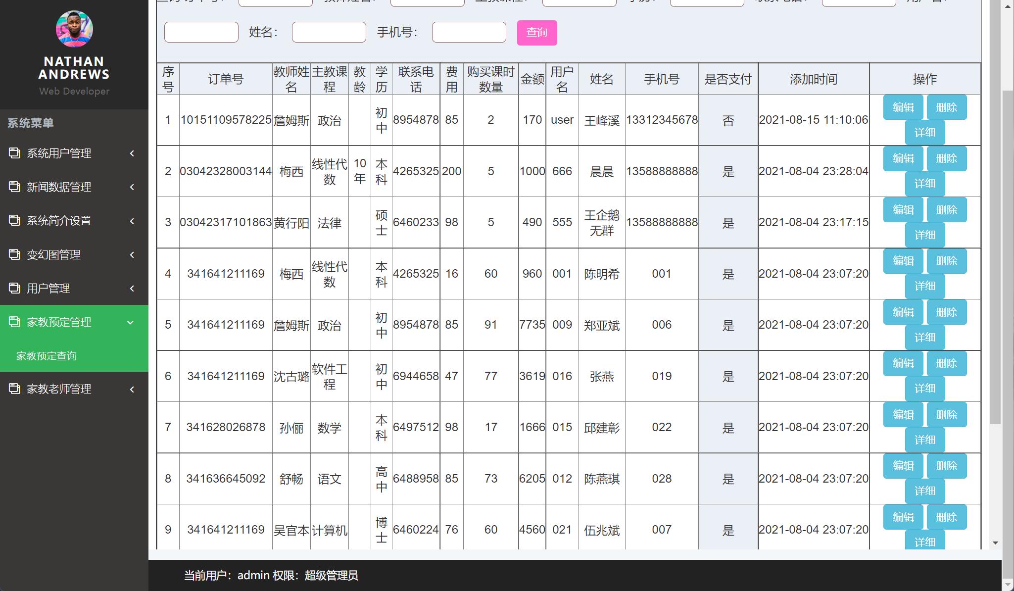Viewport: 1014px width, 591px height.
Task: Click icon beside 新闻数据管理 menu
Action: (x=14, y=187)
